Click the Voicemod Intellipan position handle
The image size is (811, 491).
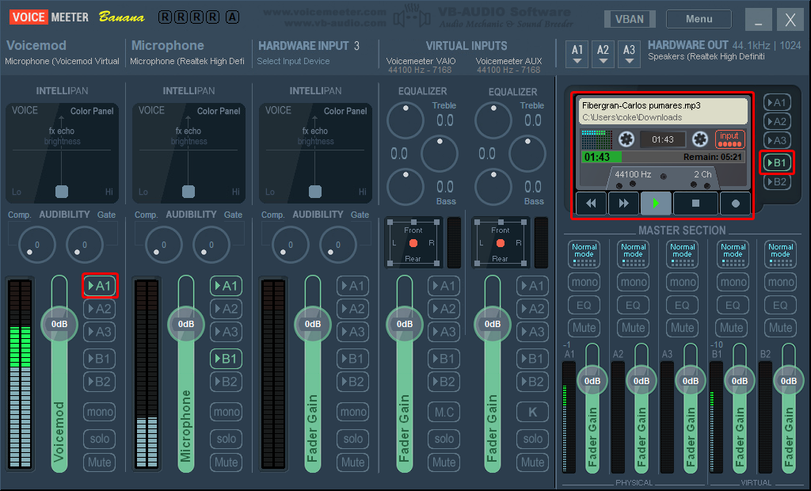62,192
